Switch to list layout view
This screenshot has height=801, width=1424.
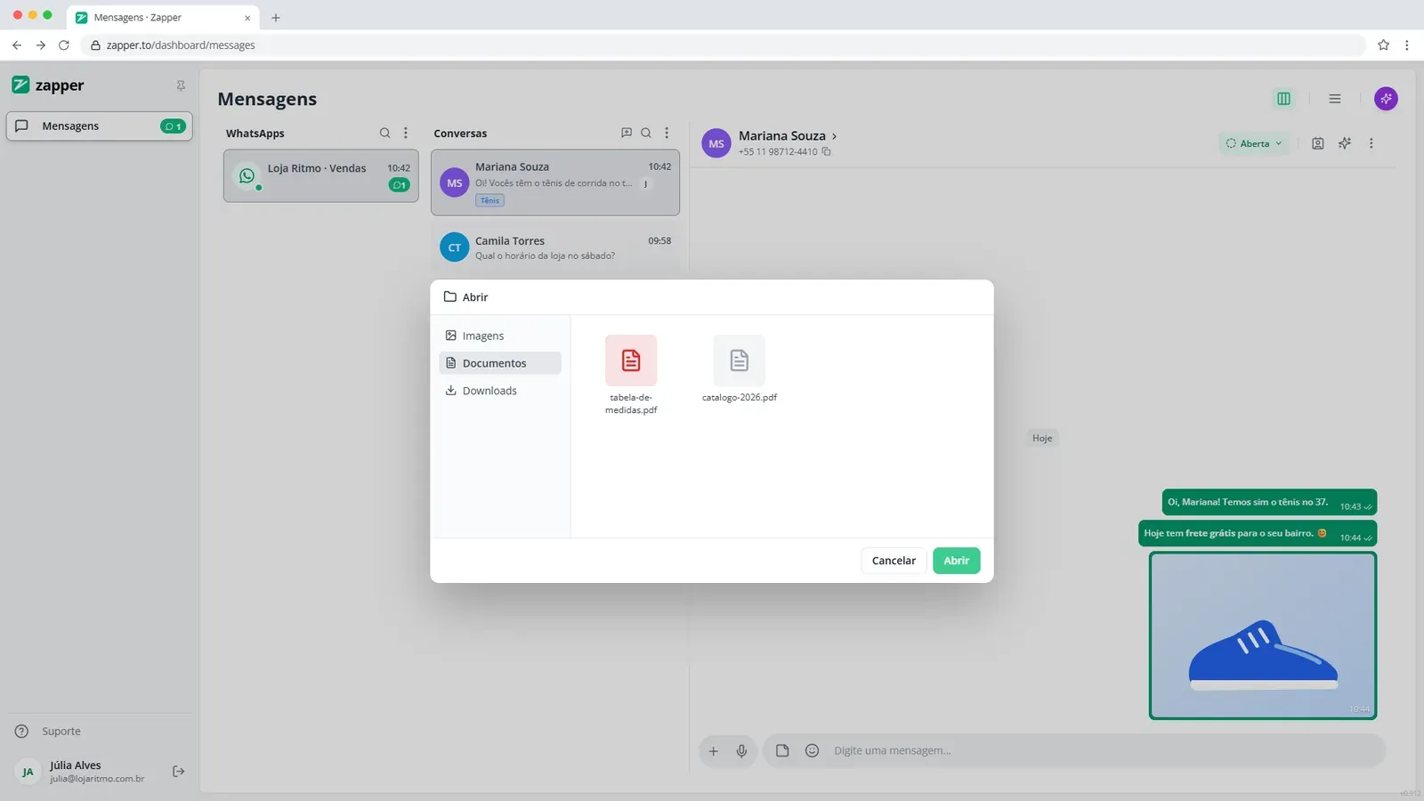point(1335,99)
